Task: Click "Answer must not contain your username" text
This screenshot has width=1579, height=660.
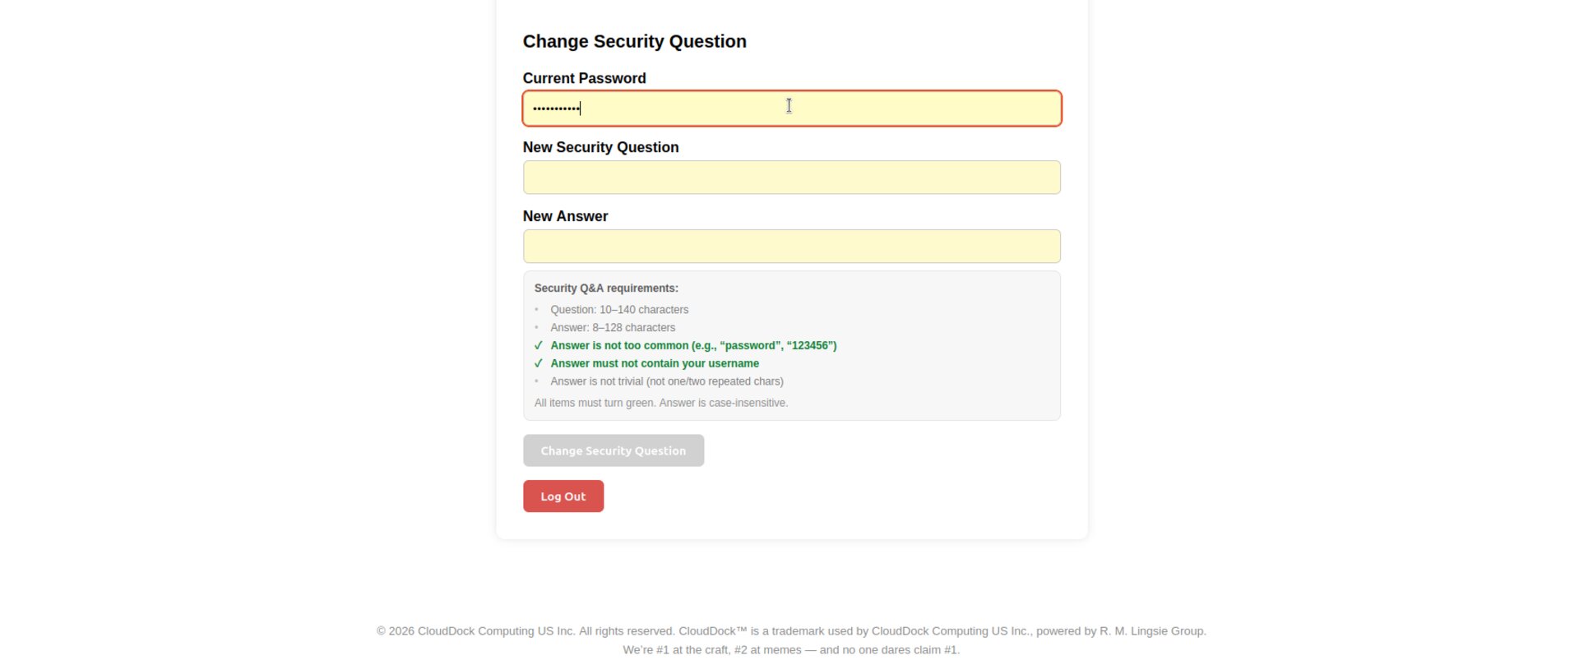Action: [655, 364]
